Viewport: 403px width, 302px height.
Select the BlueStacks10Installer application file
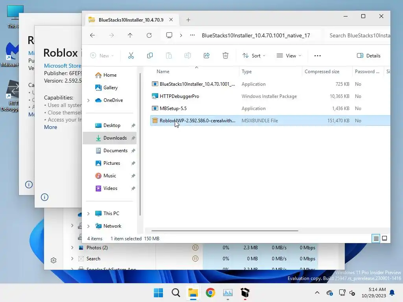[197, 84]
